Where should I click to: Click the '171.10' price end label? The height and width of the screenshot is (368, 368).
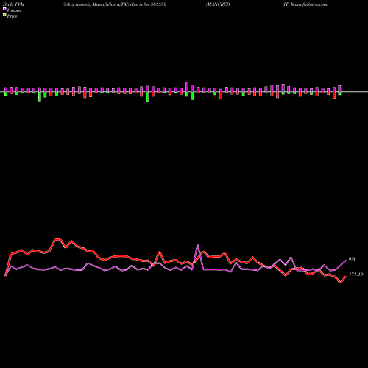coord(355,275)
